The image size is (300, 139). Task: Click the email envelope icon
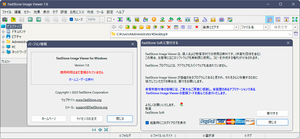213,19
